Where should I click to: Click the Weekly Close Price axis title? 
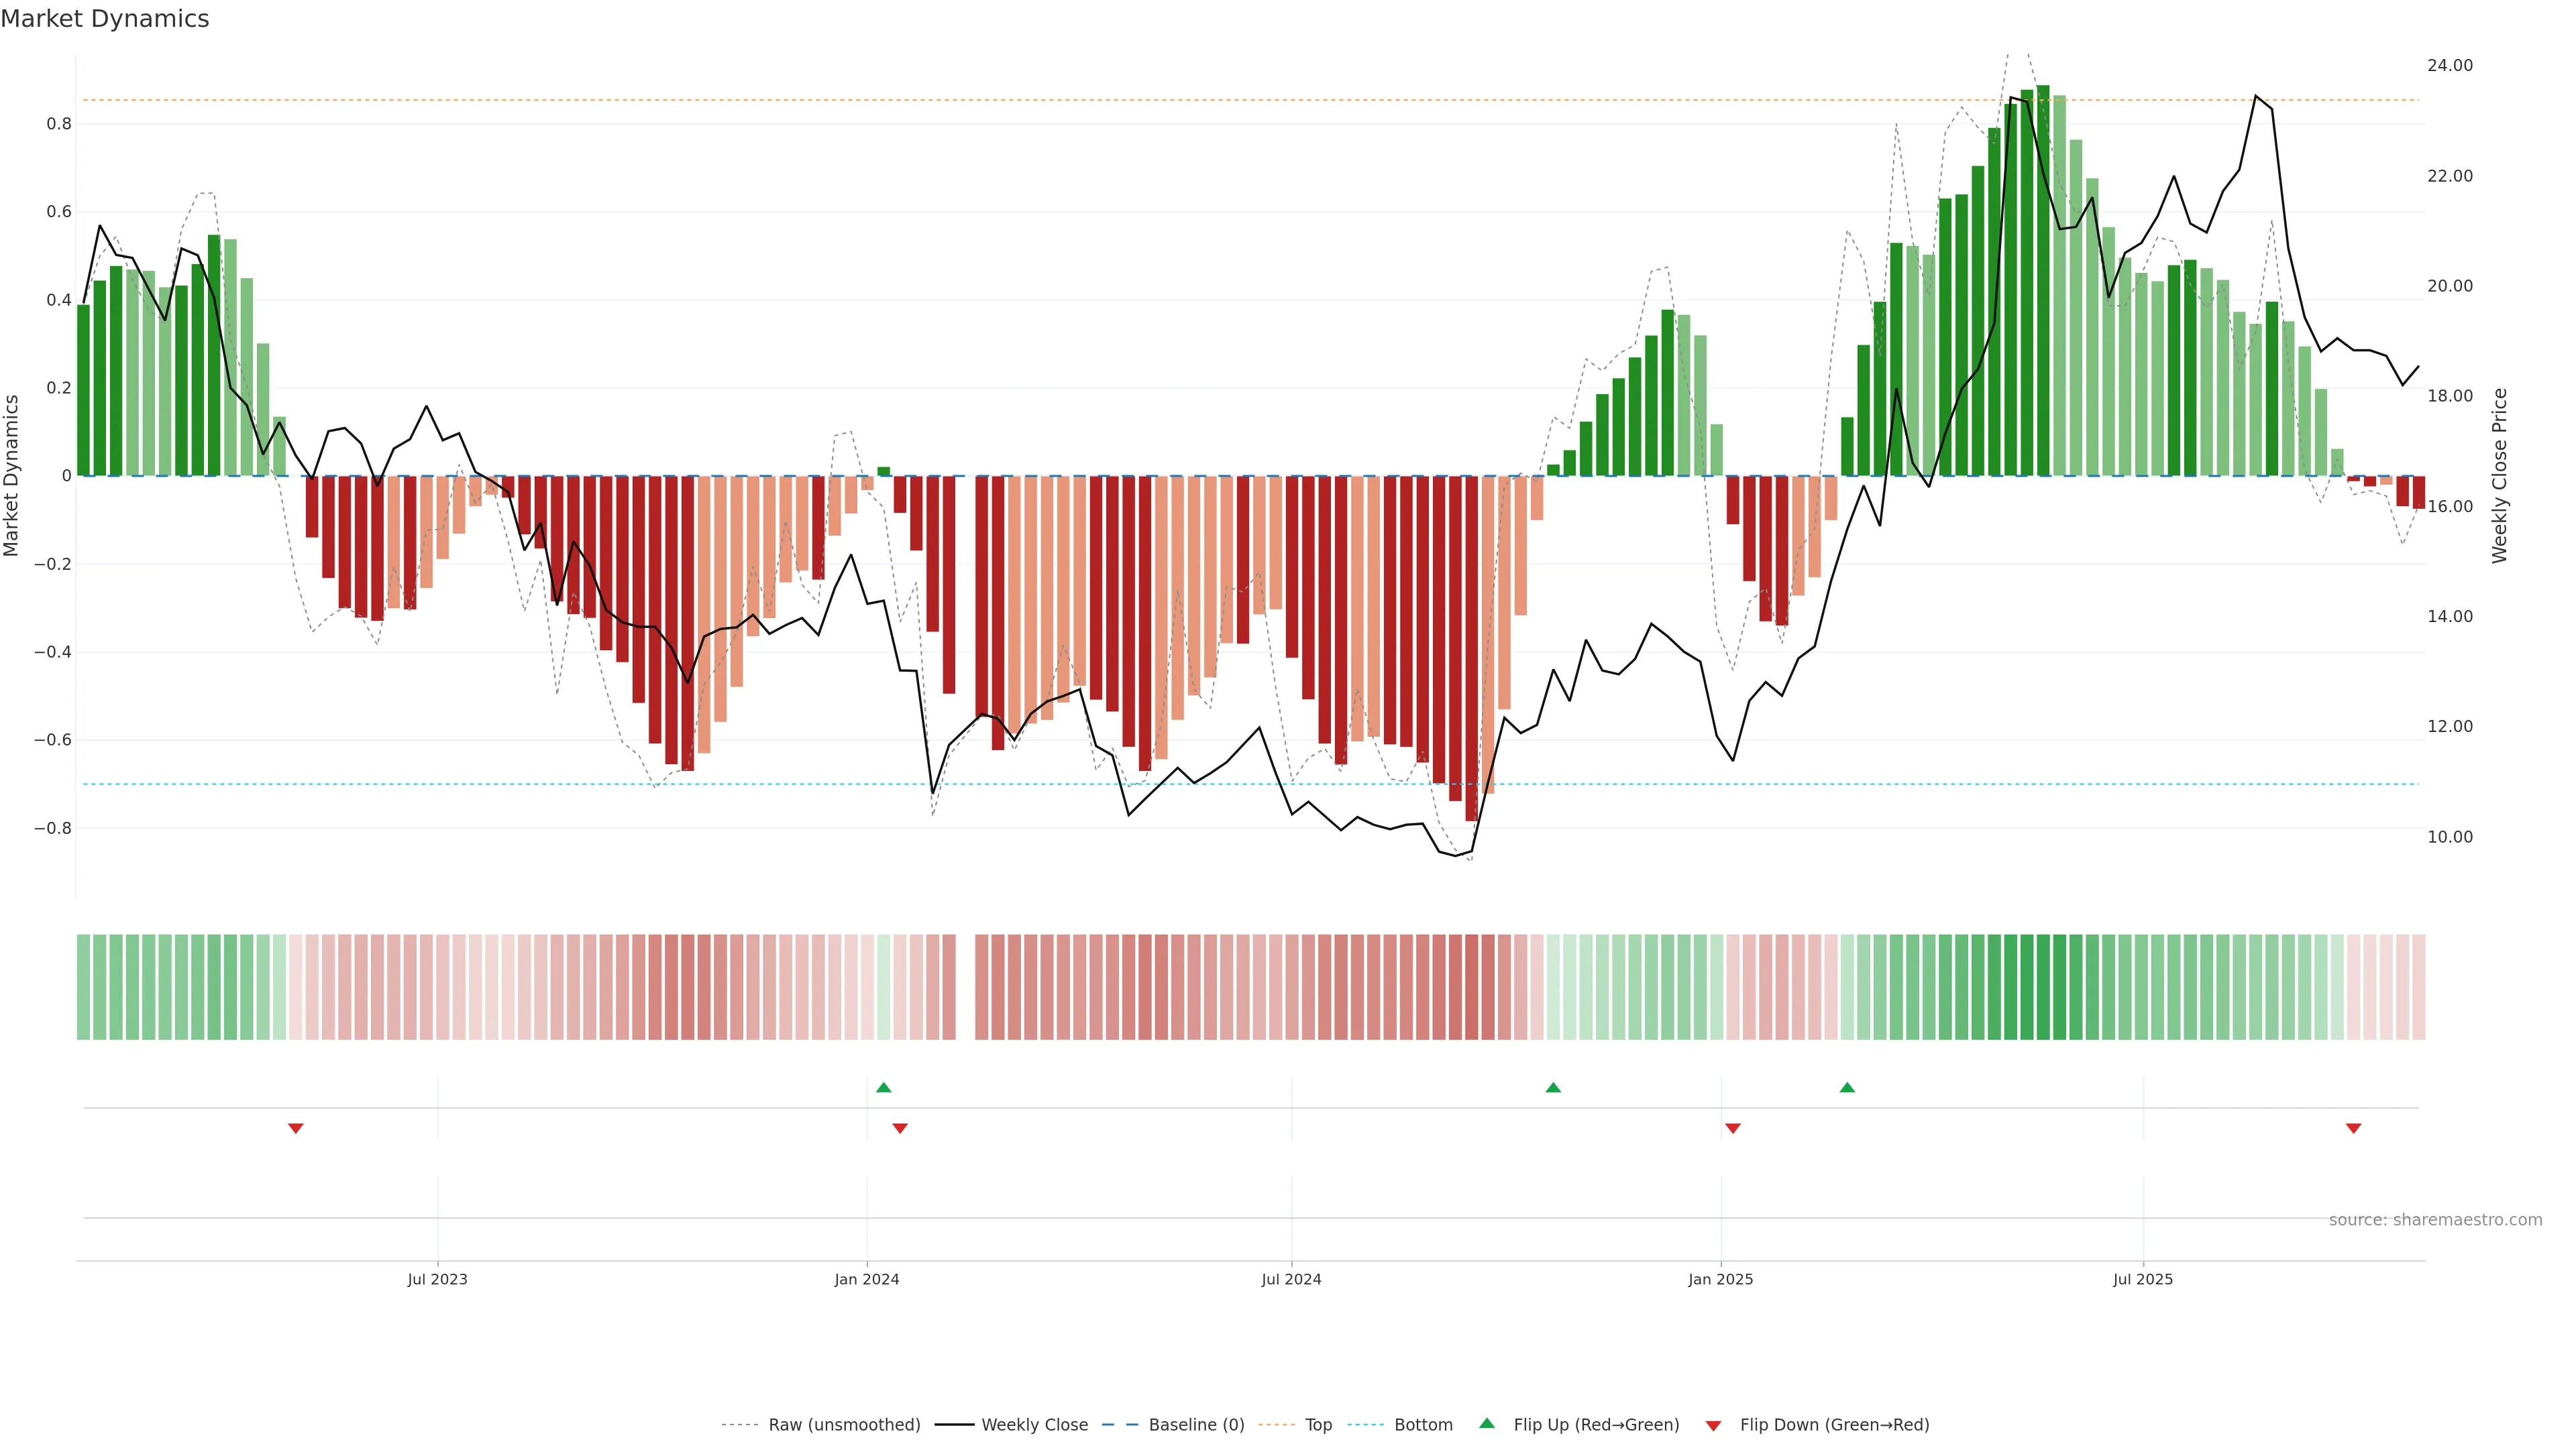[x=2499, y=476]
